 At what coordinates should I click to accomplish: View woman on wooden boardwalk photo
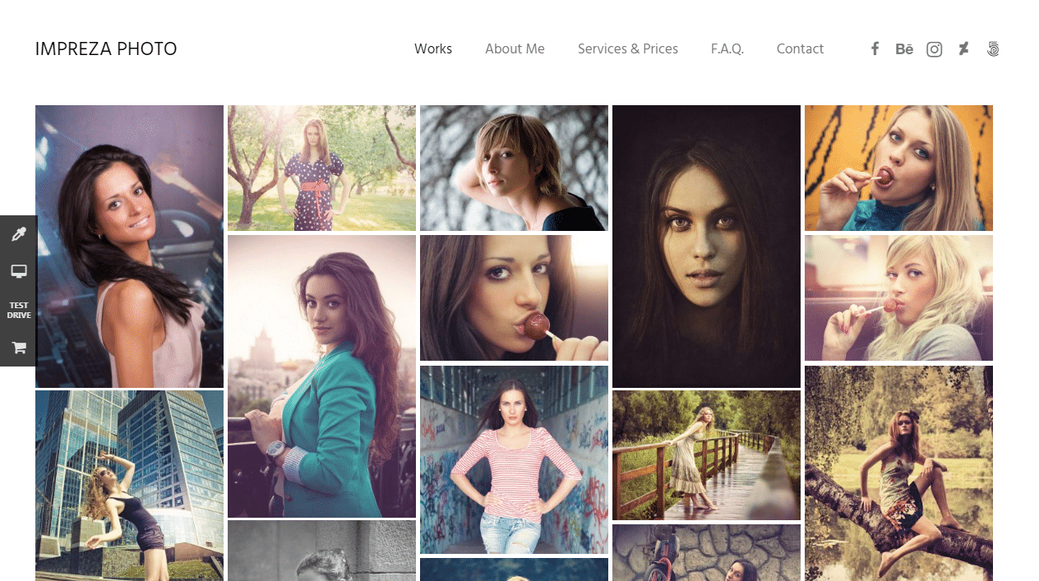706,455
